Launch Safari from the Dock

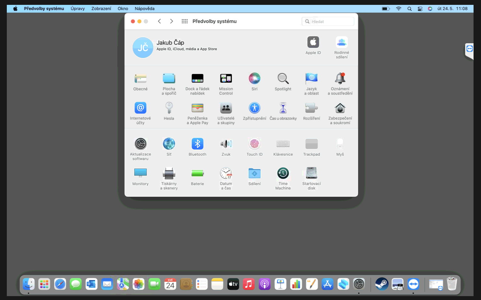click(x=60, y=284)
